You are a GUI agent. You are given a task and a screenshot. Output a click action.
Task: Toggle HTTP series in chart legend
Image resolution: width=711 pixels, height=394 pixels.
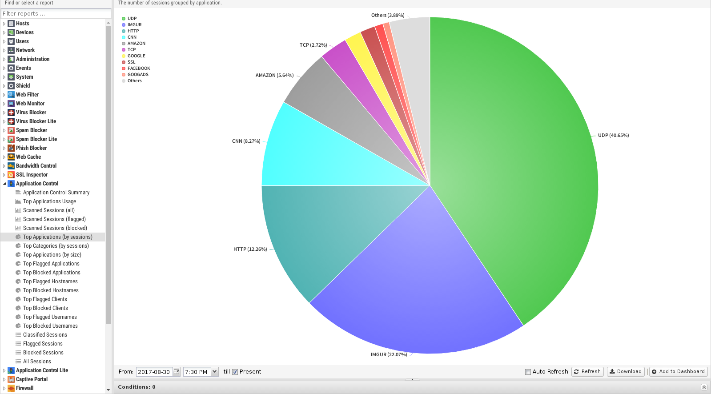(130, 31)
